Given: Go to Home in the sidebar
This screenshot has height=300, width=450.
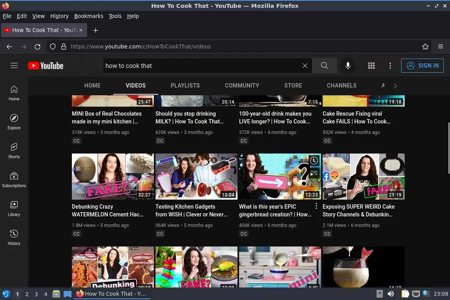Looking at the screenshot, I should point(14,93).
